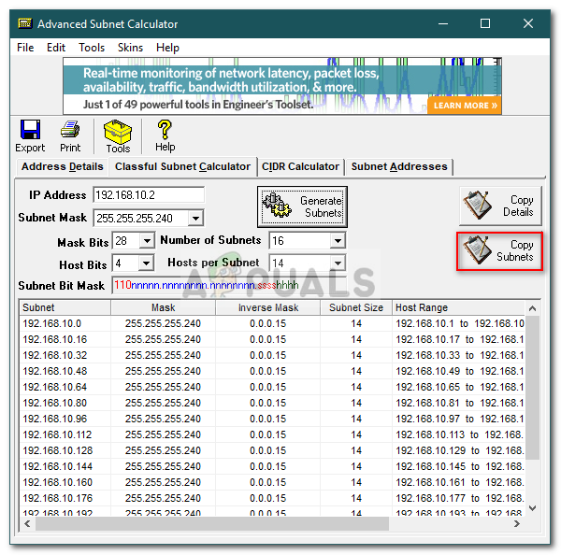Open the Skins menu
Screen dimensions: 561x555
click(130, 48)
